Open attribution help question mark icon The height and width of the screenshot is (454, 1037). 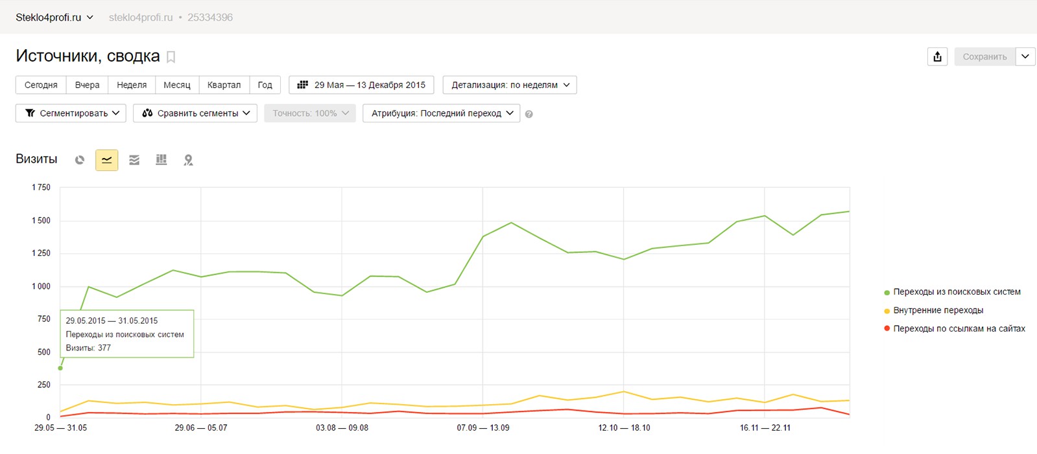[x=529, y=114]
